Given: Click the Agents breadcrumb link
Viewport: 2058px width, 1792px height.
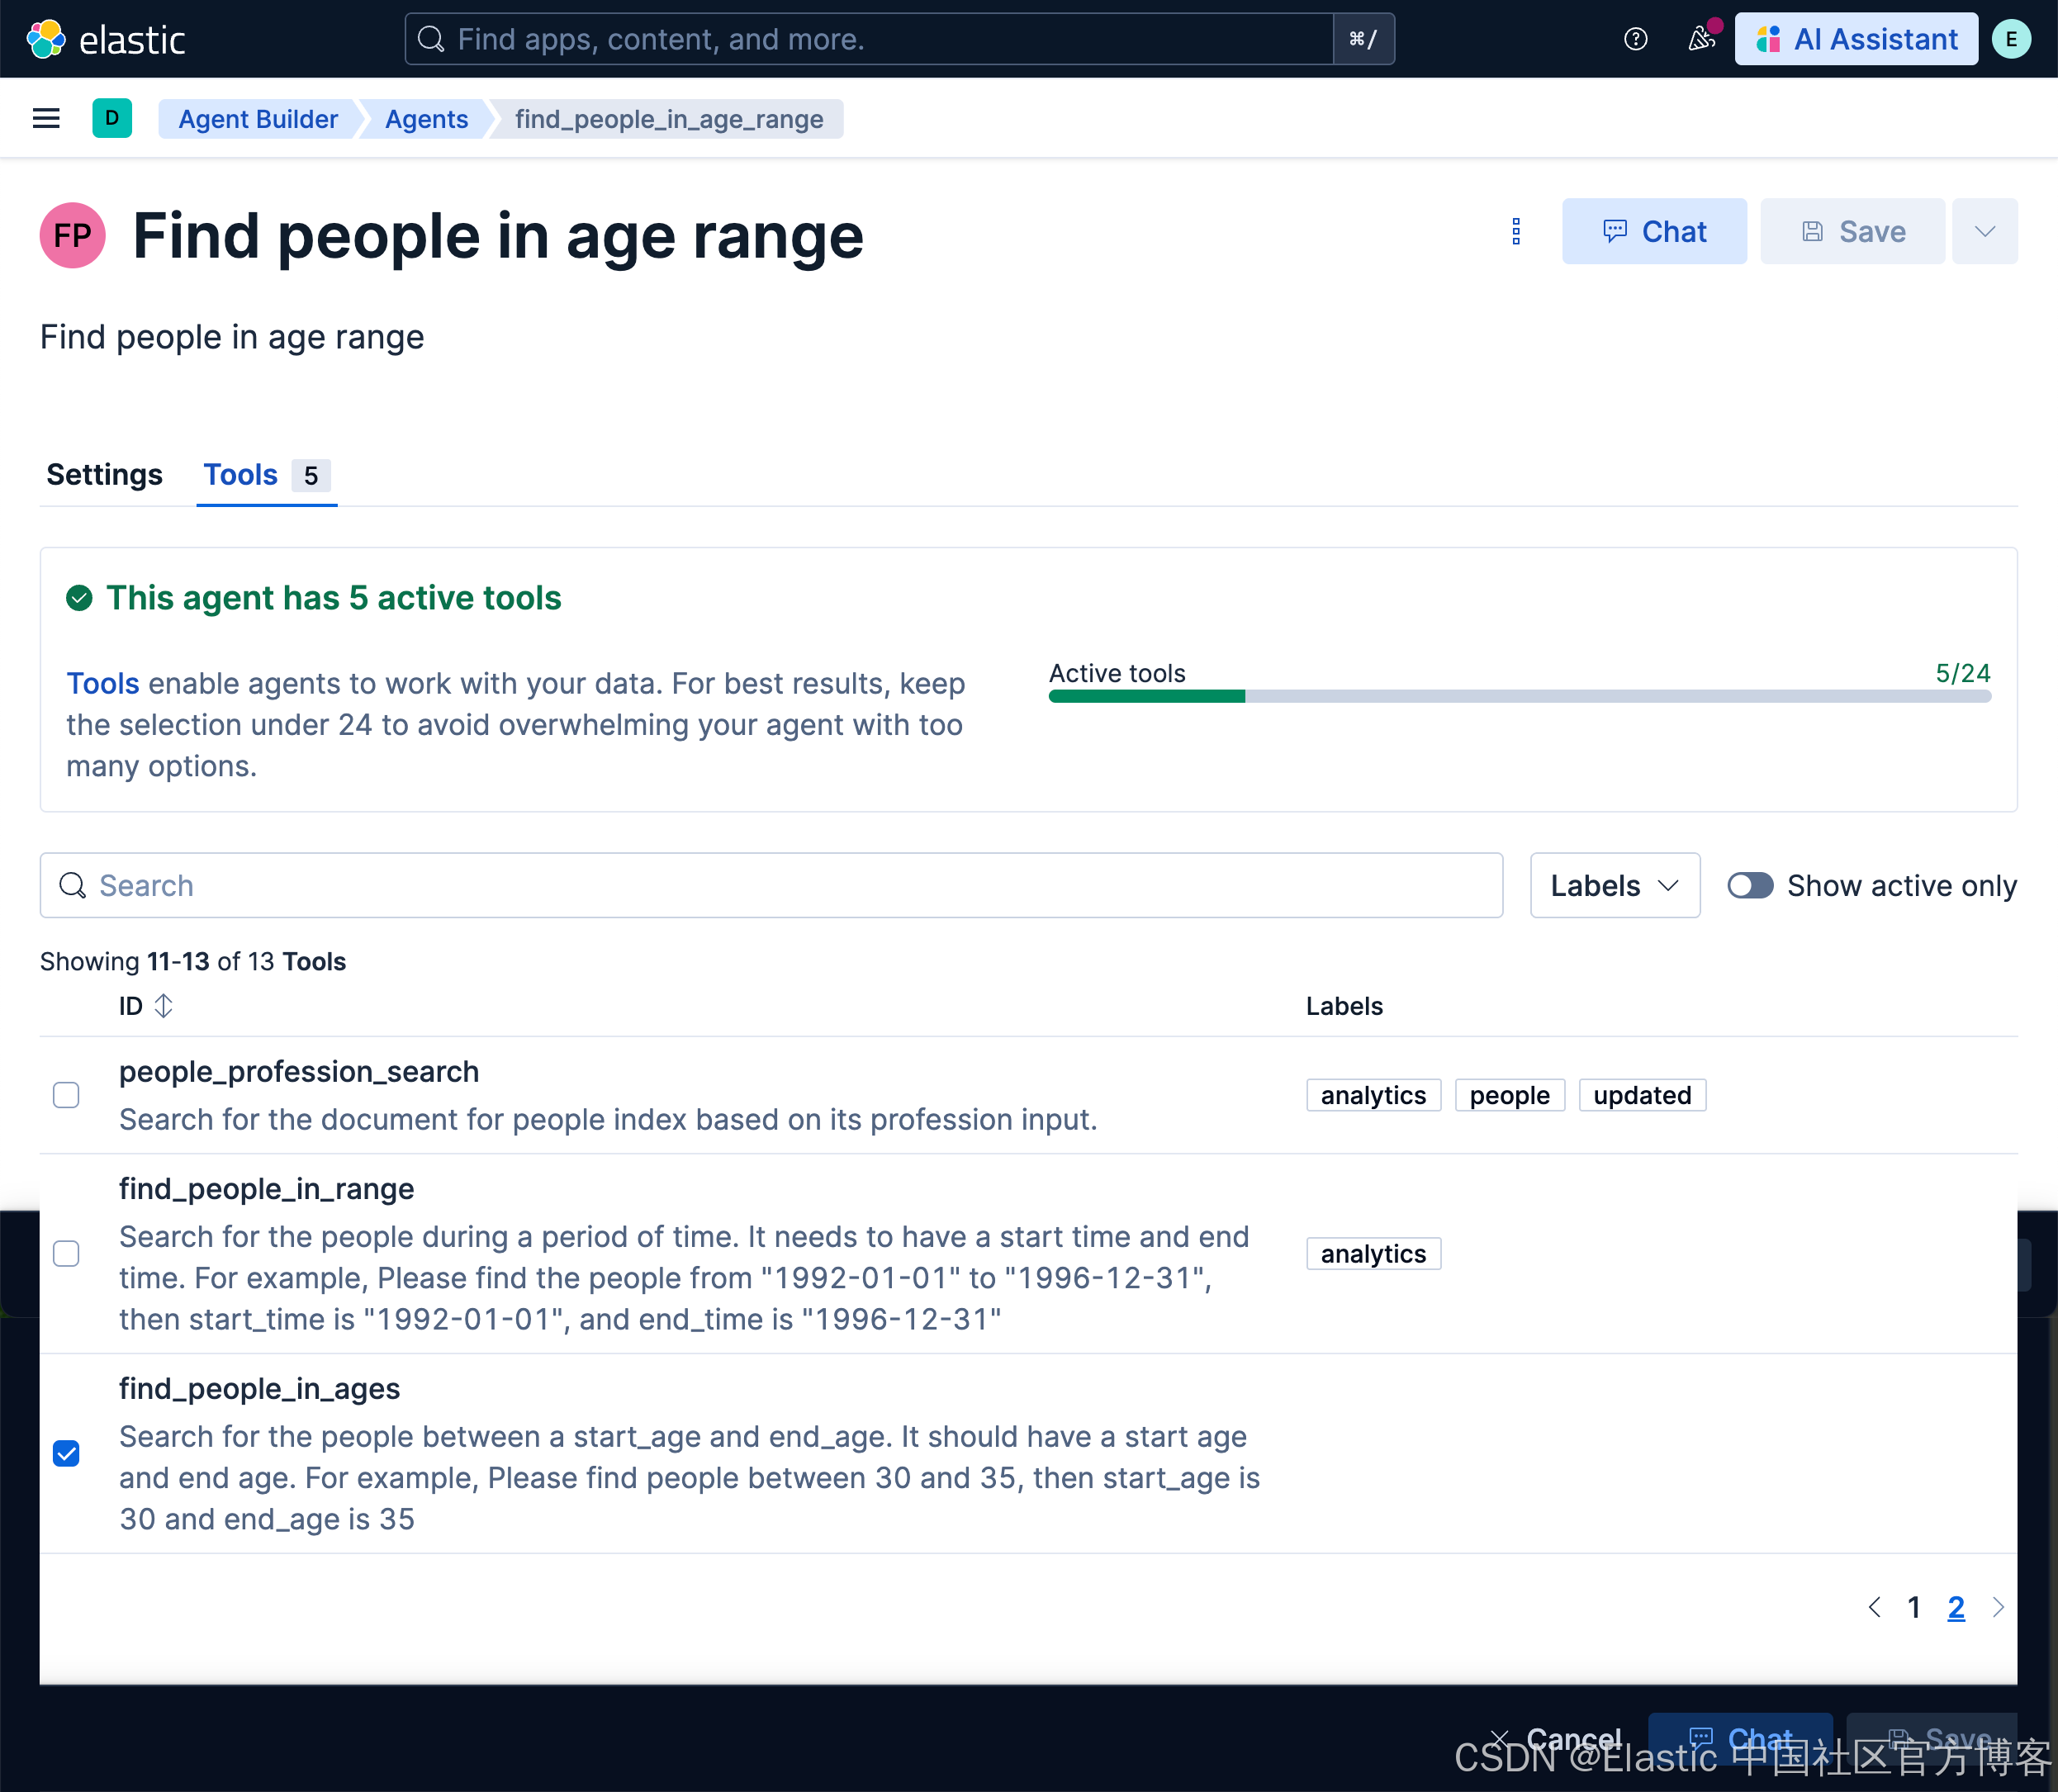Looking at the screenshot, I should tap(426, 119).
